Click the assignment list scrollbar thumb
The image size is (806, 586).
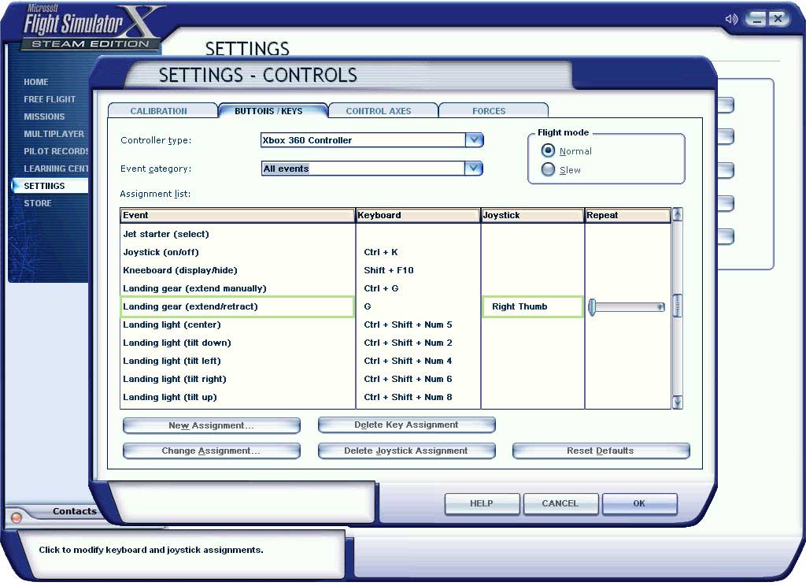[x=678, y=306]
